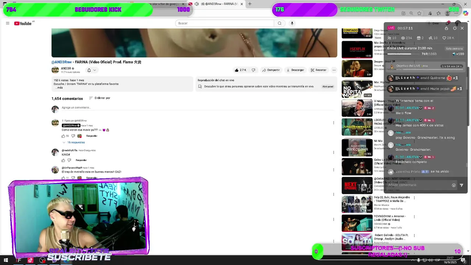The image size is (471, 265).
Task: Switch to the AND3Rnw - FARINA browser tab
Action: 219,4
